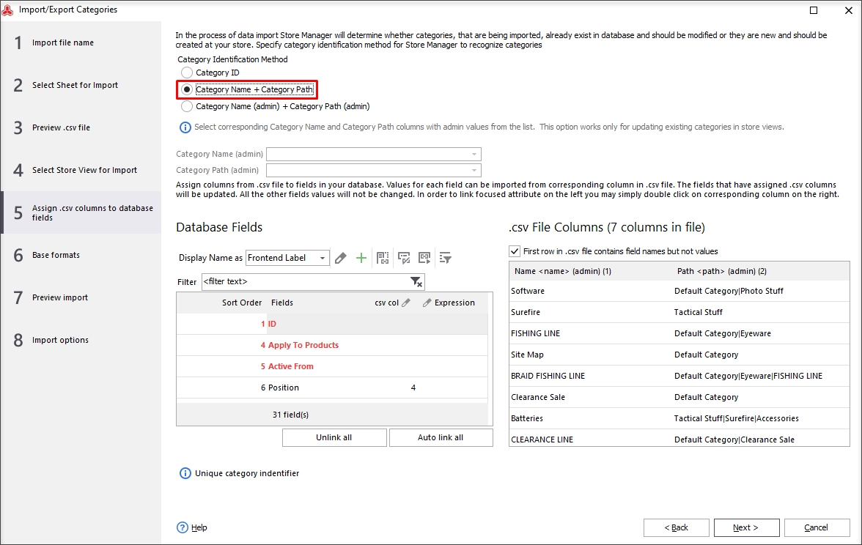The width and height of the screenshot is (862, 545).
Task: Select the Active From field row
Action: pos(332,366)
